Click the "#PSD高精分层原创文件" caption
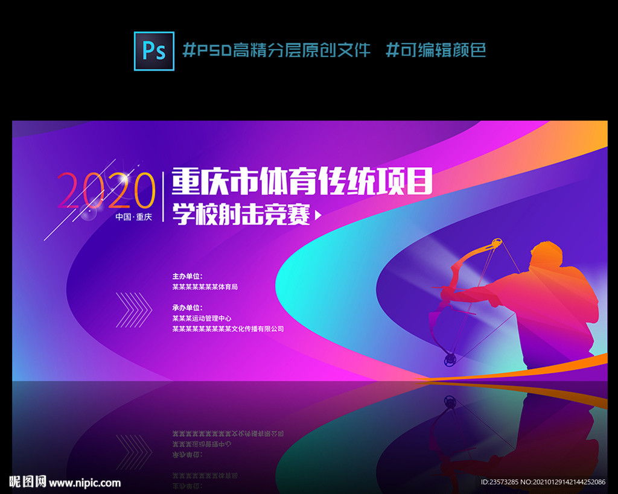This screenshot has height=494, width=618. pyautogui.click(x=276, y=51)
